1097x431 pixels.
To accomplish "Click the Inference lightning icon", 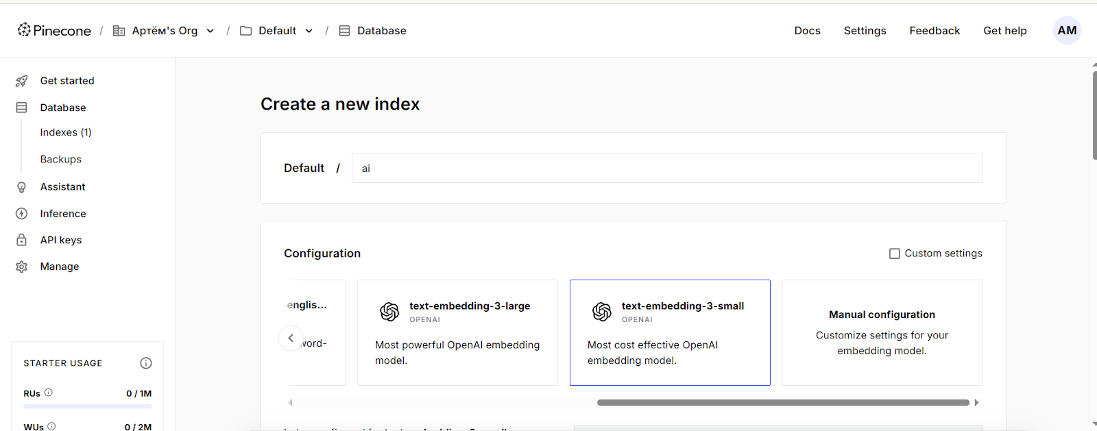I will coord(21,214).
